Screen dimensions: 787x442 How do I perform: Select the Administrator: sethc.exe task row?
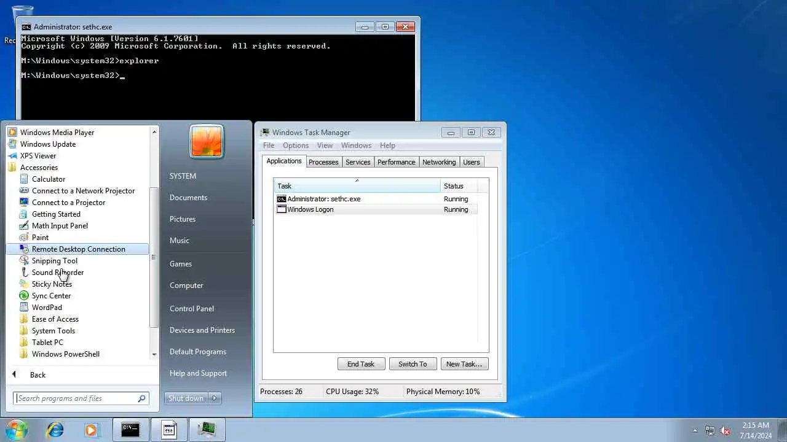tap(376, 199)
